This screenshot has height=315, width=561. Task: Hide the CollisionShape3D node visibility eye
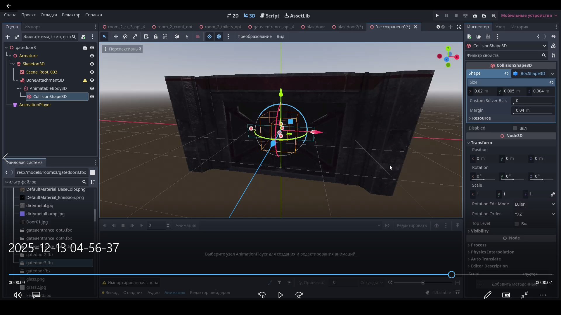click(x=92, y=97)
